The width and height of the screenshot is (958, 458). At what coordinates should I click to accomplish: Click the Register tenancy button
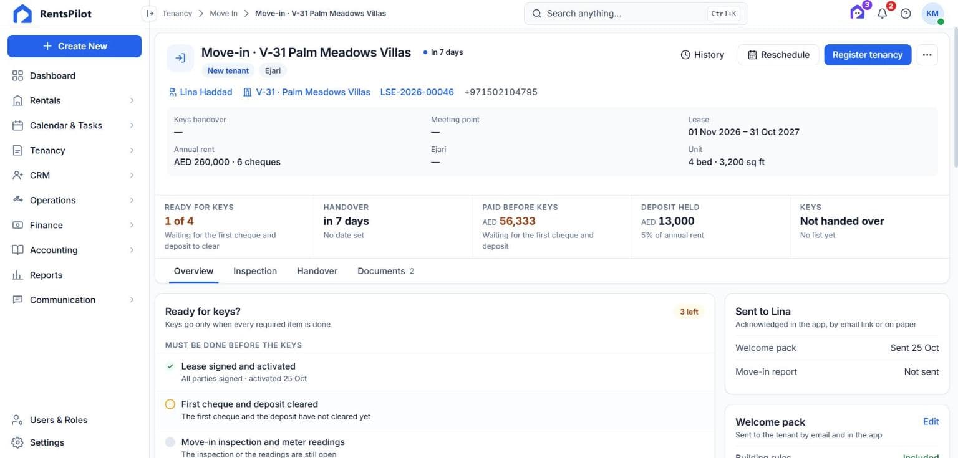[868, 55]
